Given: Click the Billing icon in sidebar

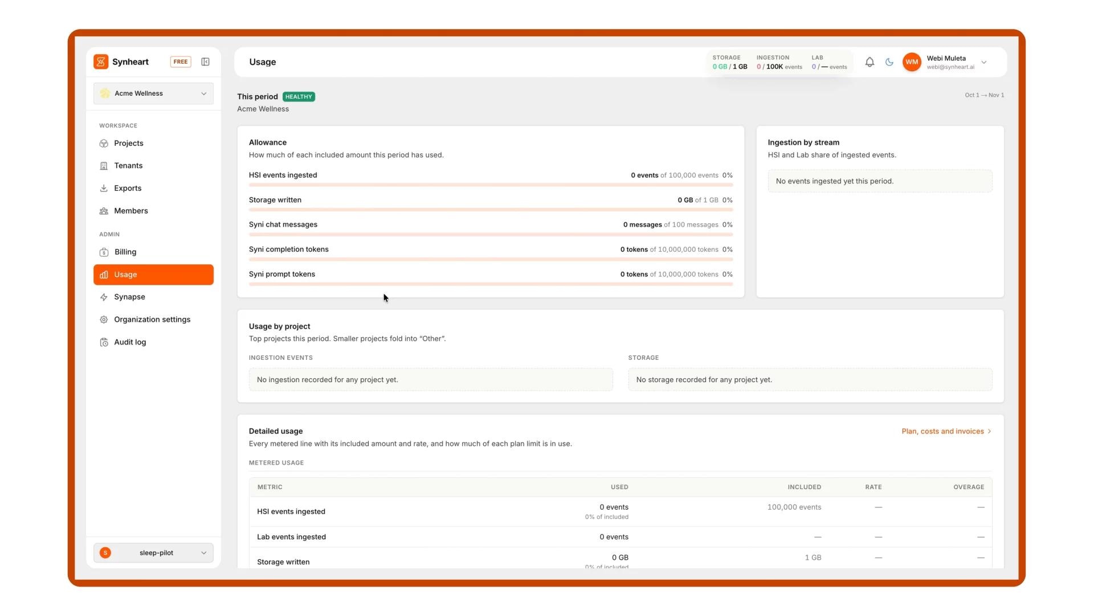Looking at the screenshot, I should click(104, 252).
